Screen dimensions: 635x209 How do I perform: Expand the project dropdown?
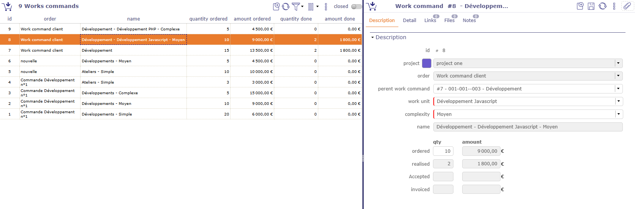click(x=618, y=63)
